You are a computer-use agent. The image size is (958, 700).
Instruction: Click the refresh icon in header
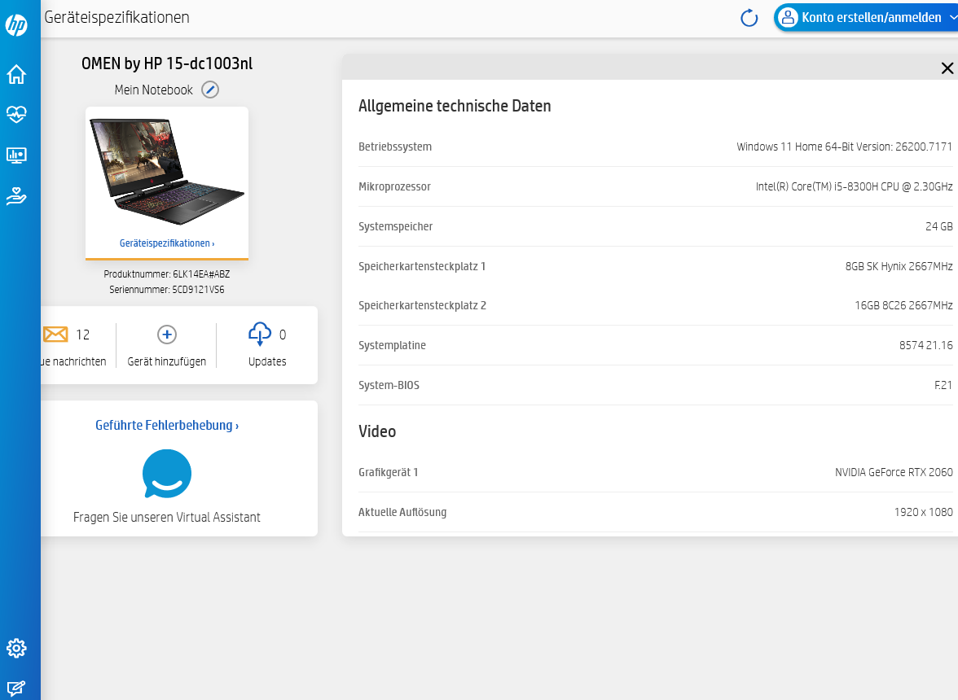pos(749,18)
